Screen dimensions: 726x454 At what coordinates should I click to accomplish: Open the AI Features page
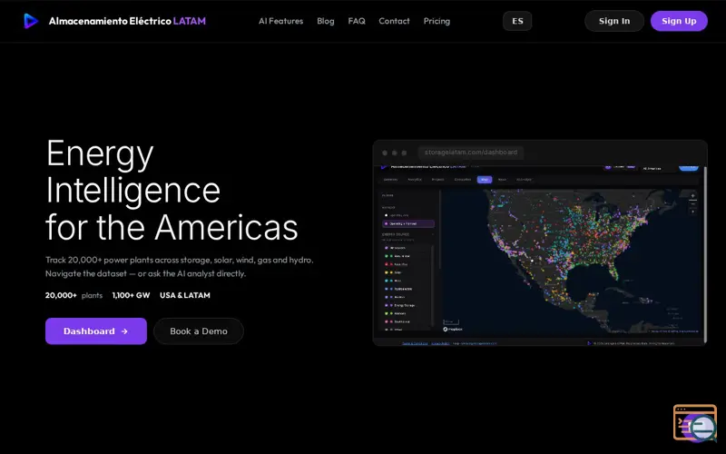(x=280, y=21)
